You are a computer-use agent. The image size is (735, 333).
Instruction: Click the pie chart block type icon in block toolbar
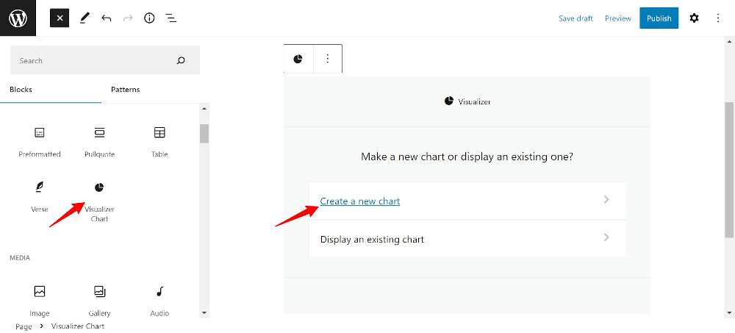298,59
